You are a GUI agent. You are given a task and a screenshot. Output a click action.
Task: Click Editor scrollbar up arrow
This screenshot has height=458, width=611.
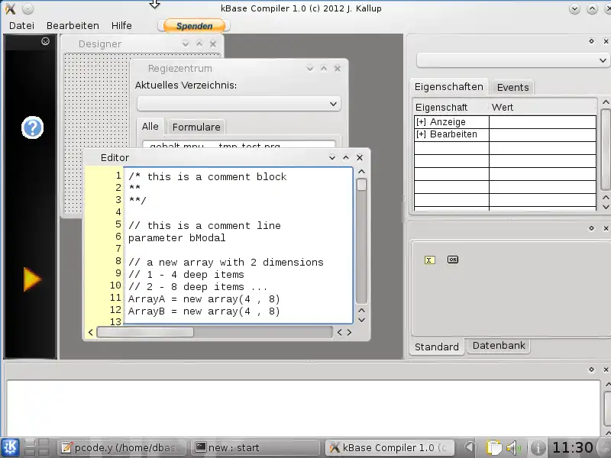[361, 171]
